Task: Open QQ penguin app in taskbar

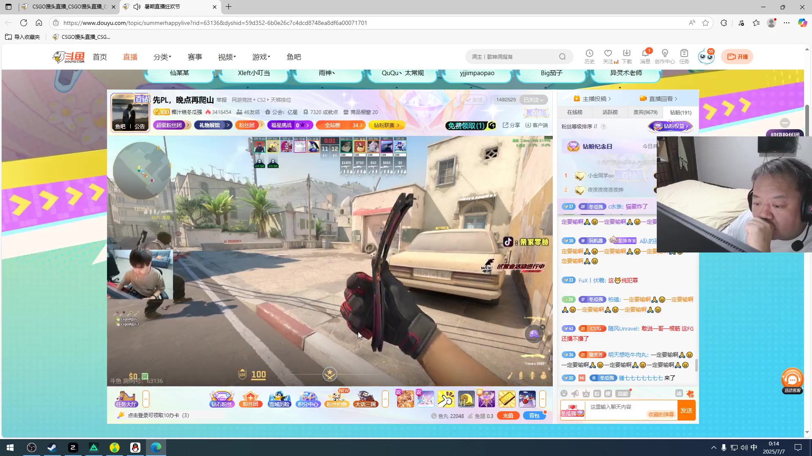Action: [135, 448]
